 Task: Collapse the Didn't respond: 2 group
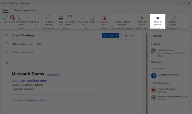152,83
